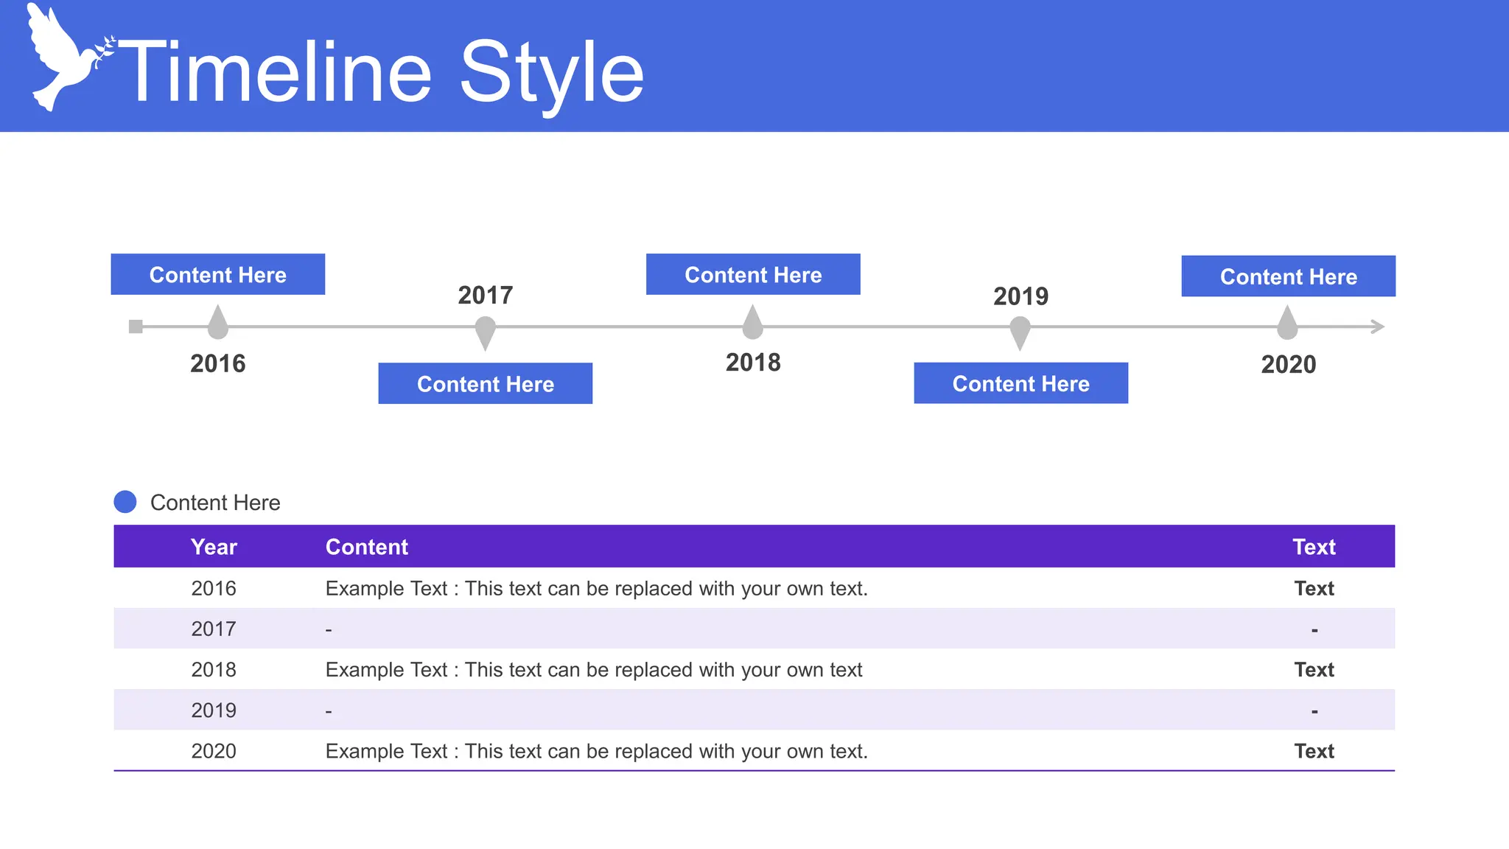Viewport: 1509px width, 849px height.
Task: Click the 2018 row example text
Action: pyautogui.click(x=593, y=670)
